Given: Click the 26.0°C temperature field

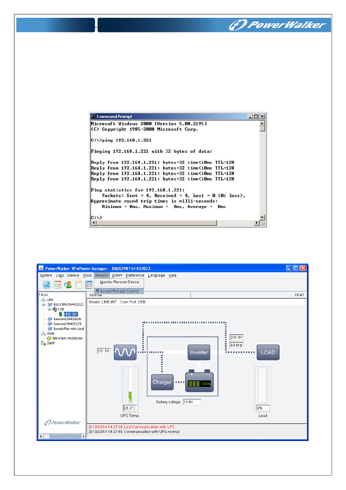Looking at the screenshot, I should (x=130, y=408).
